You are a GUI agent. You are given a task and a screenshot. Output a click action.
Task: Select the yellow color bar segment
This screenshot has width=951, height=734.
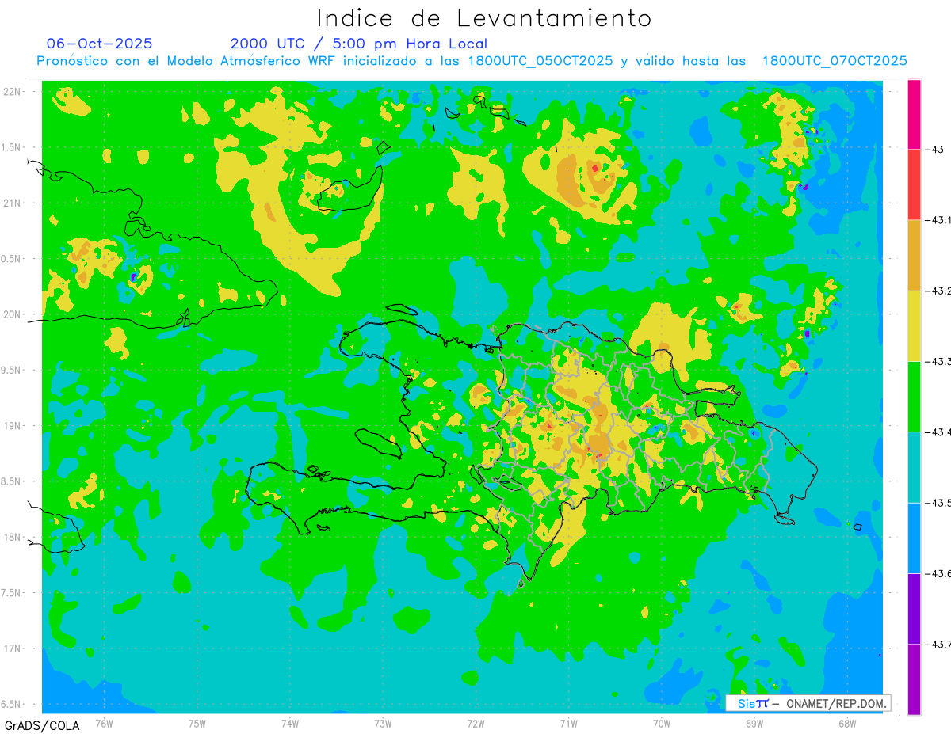coord(914,325)
